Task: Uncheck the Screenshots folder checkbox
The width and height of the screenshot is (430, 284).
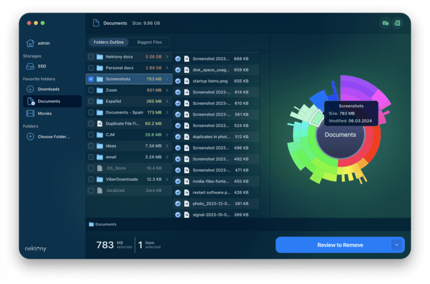Action: coord(91,79)
